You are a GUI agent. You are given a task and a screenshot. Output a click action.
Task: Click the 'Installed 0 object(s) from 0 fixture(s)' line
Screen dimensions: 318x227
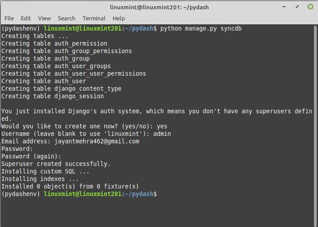coord(70,186)
